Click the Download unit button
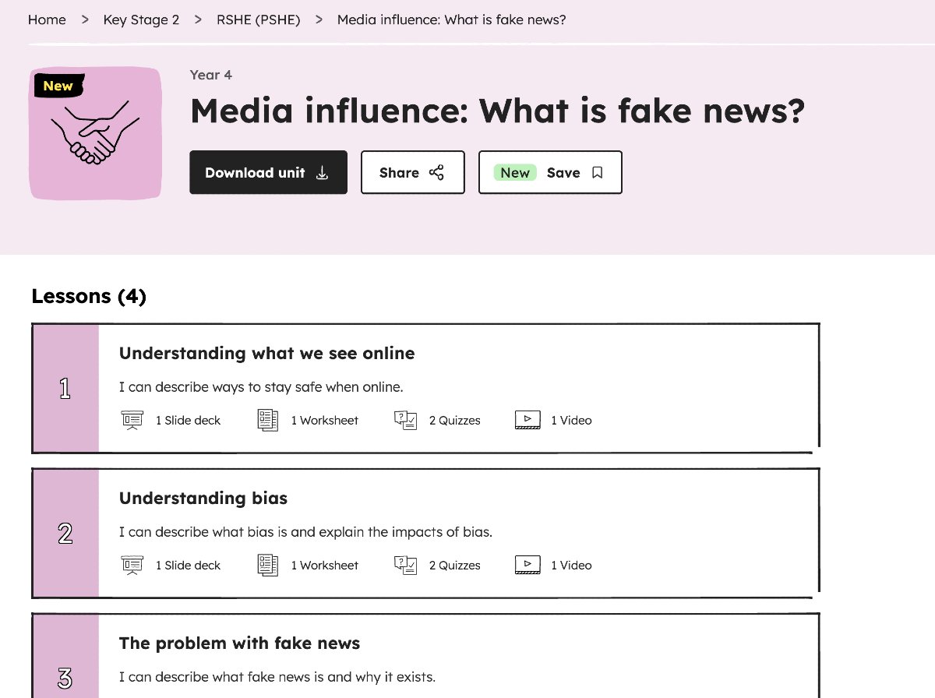The width and height of the screenshot is (935, 698). [x=268, y=172]
